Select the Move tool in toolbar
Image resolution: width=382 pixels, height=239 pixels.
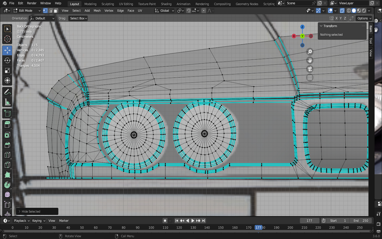pos(7,50)
